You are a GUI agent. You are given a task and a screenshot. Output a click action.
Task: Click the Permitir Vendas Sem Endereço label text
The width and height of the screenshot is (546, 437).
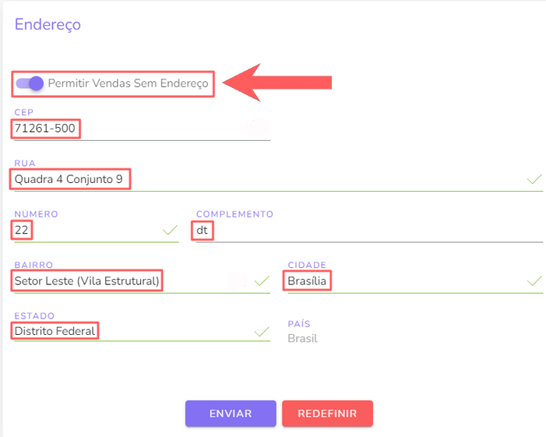[128, 83]
